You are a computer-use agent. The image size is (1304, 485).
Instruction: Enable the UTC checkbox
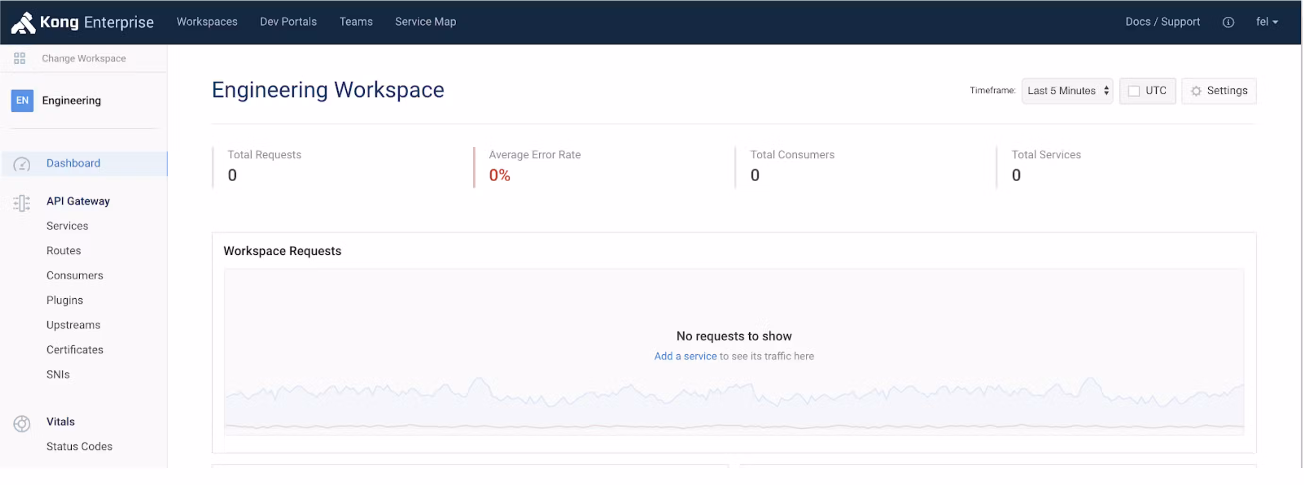tap(1133, 91)
